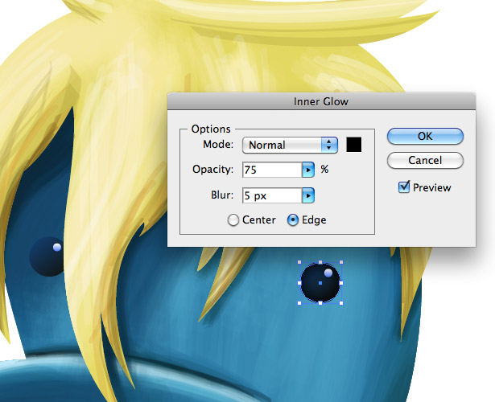Click the white highlight in the selected eye
Image resolution: width=495 pixels, height=402 pixels.
(328, 273)
